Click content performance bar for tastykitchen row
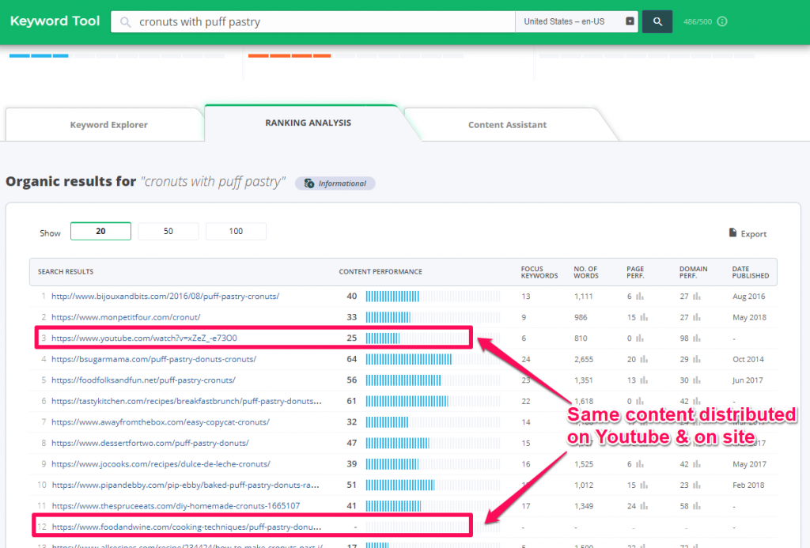This screenshot has height=548, width=810. click(433, 402)
